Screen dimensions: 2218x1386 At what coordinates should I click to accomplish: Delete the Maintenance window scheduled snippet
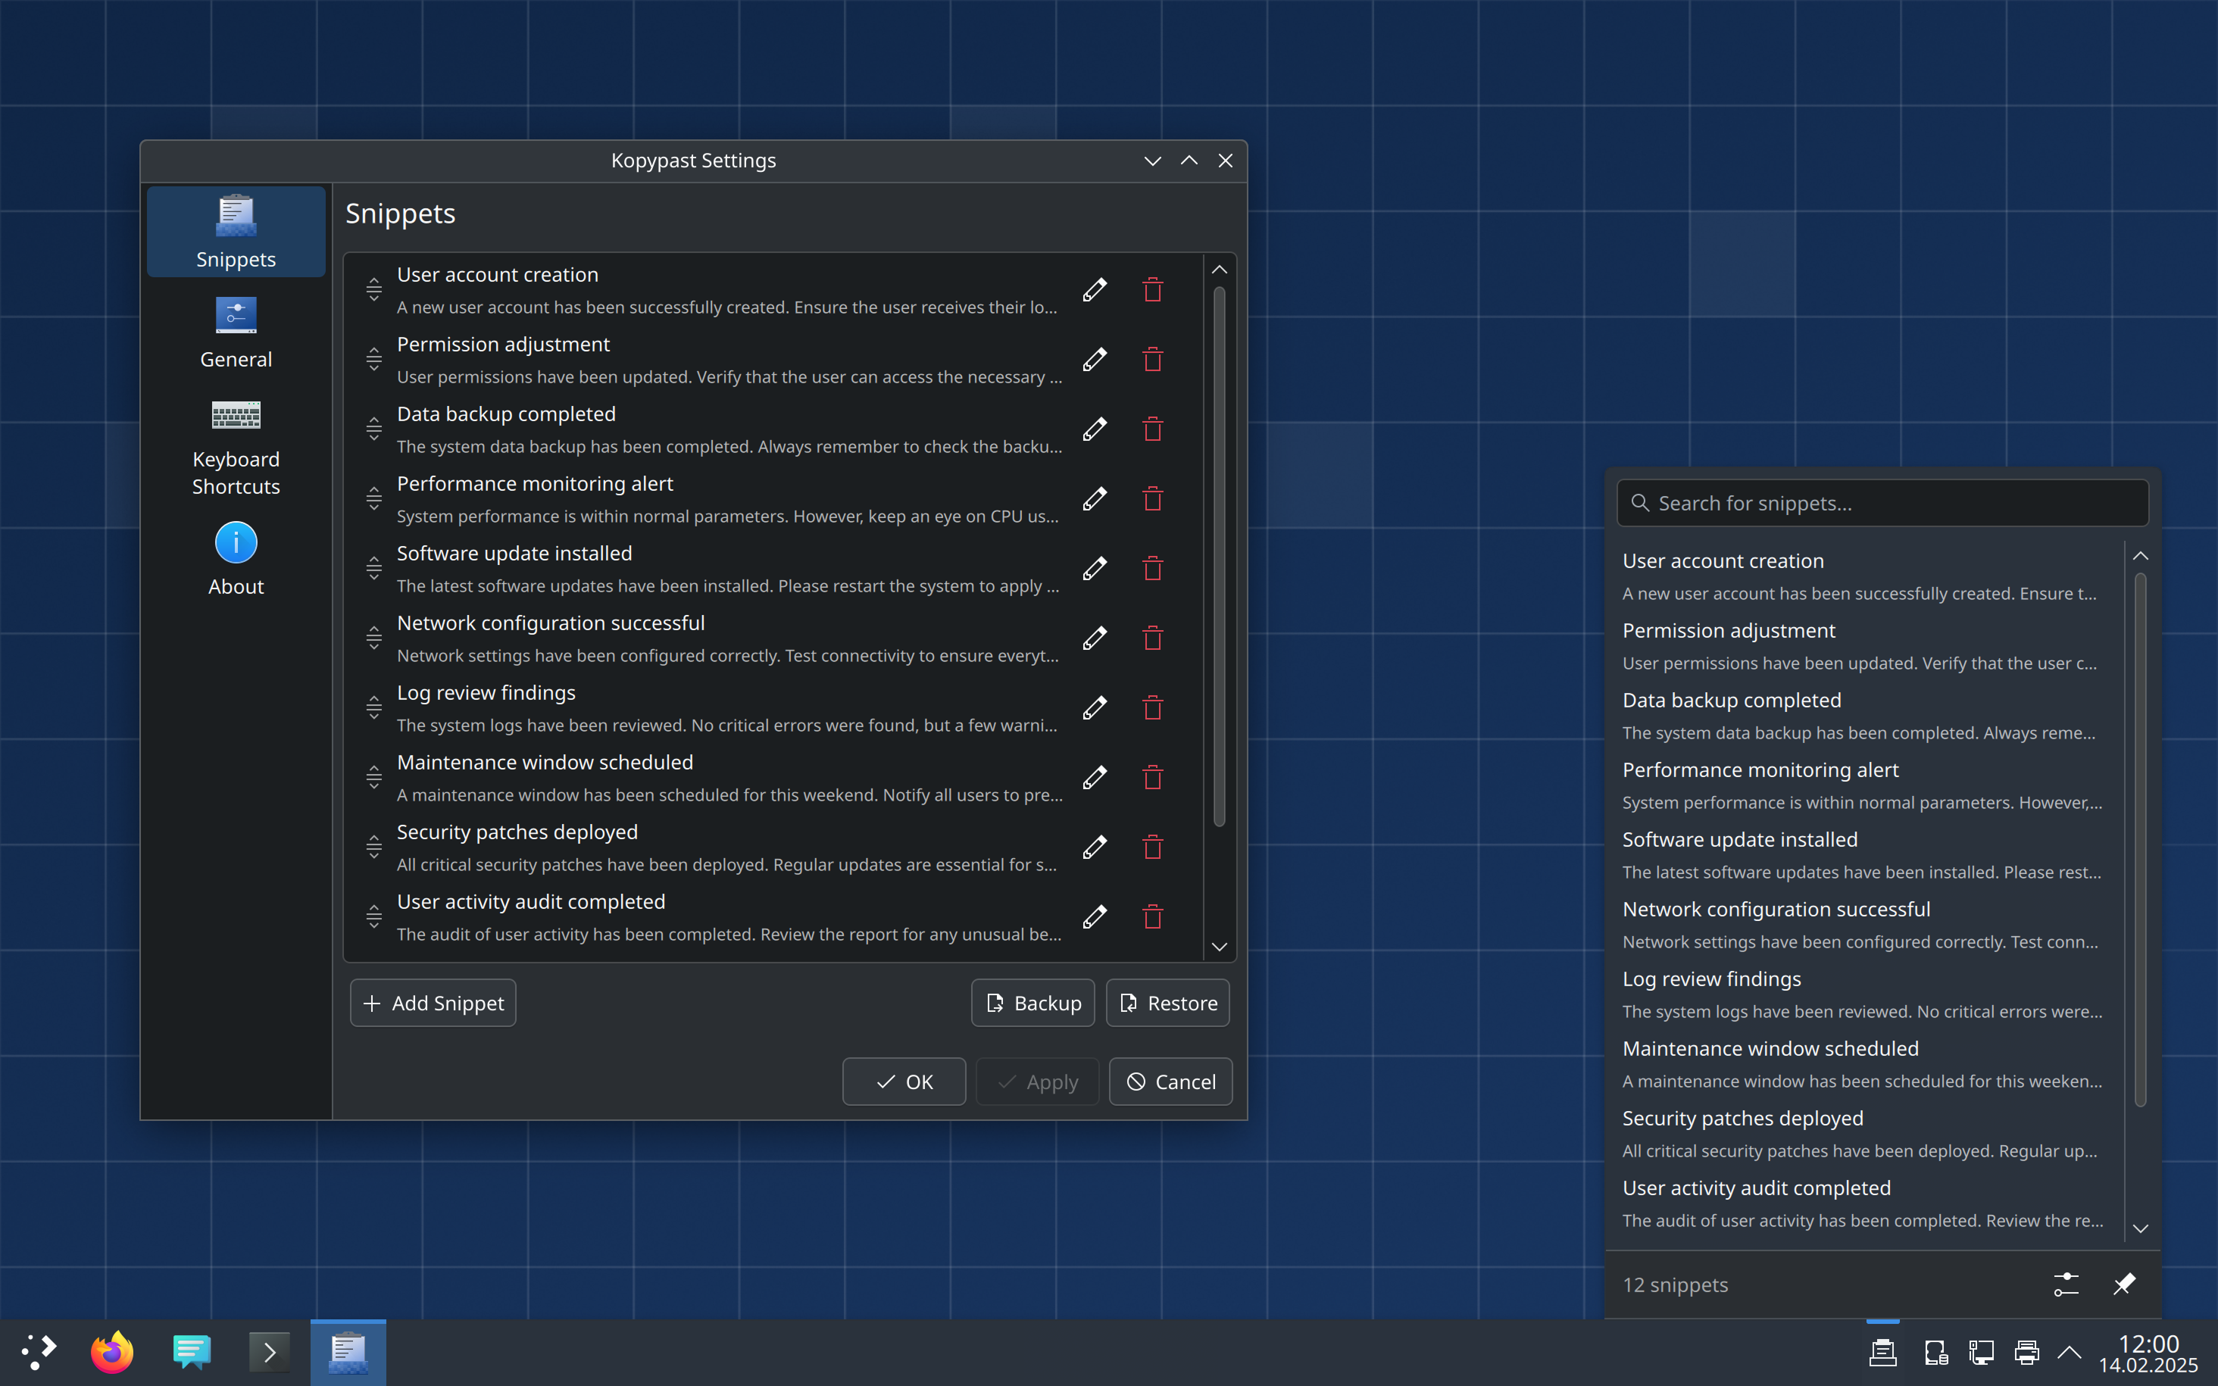(x=1152, y=777)
